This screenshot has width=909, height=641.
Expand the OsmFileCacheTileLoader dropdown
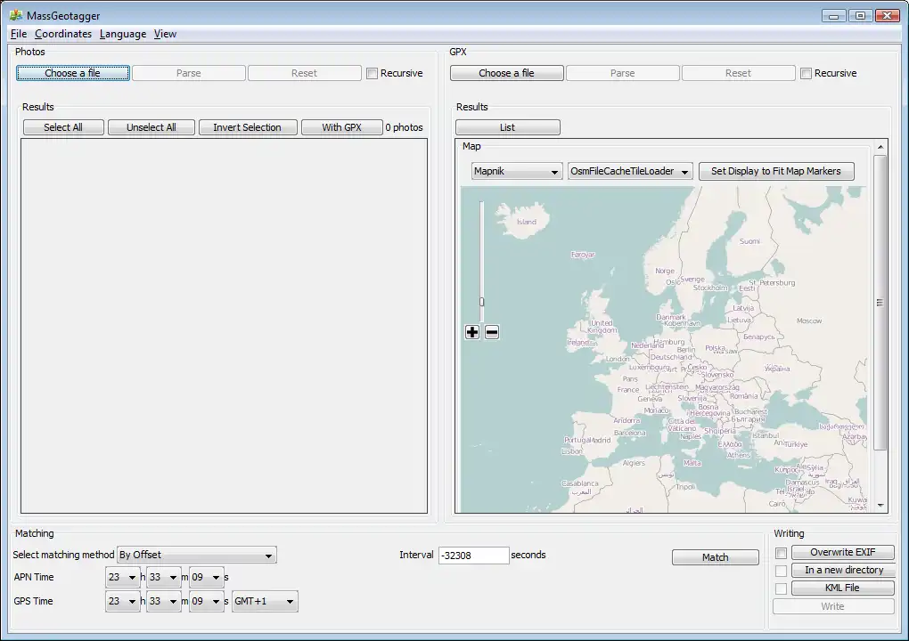(x=630, y=171)
